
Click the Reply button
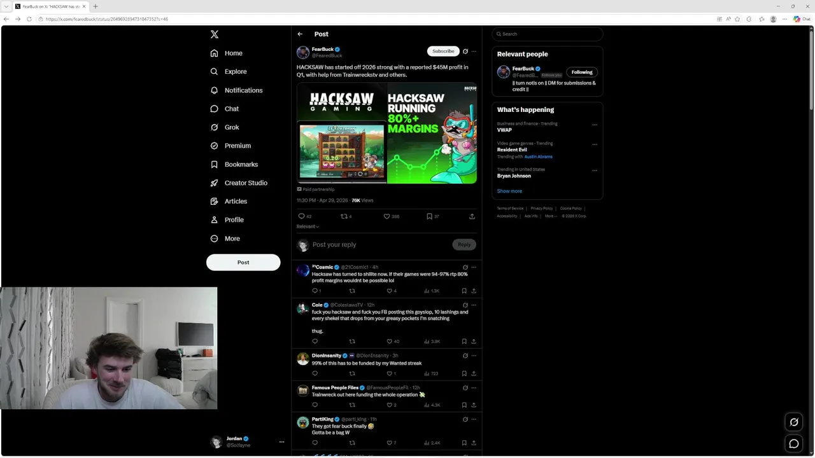coord(464,245)
